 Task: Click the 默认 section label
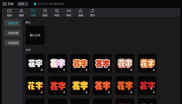point(28,22)
